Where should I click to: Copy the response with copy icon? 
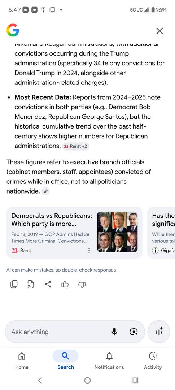[x=14, y=284]
